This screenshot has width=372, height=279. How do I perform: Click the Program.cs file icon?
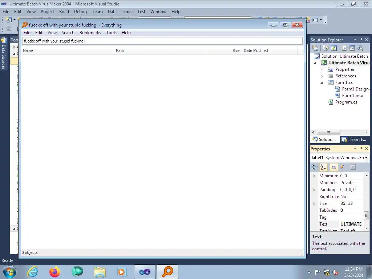[331, 102]
